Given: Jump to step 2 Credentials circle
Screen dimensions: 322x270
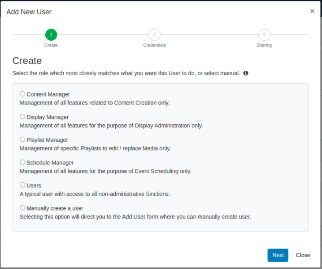Looking at the screenshot, I should tap(154, 34).
